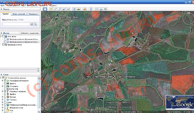Click the layers panel scroll-down arrow
194x113 pixels.
39,112
